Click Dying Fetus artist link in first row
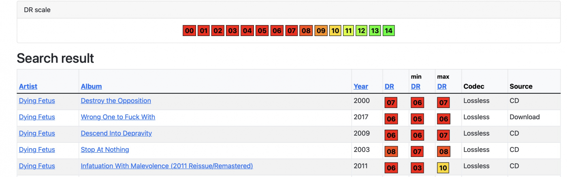The image size is (567, 177). tap(37, 101)
